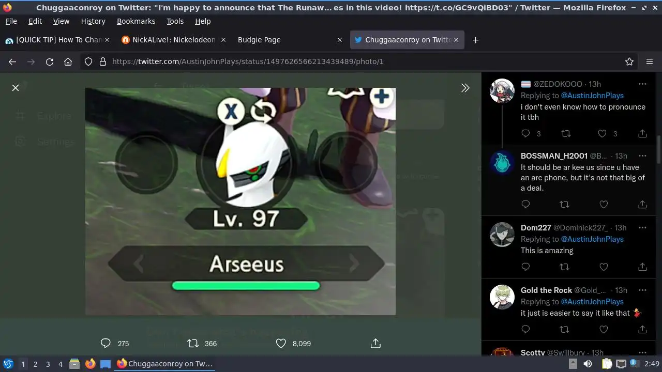Open Firefox View menu

coord(61,21)
